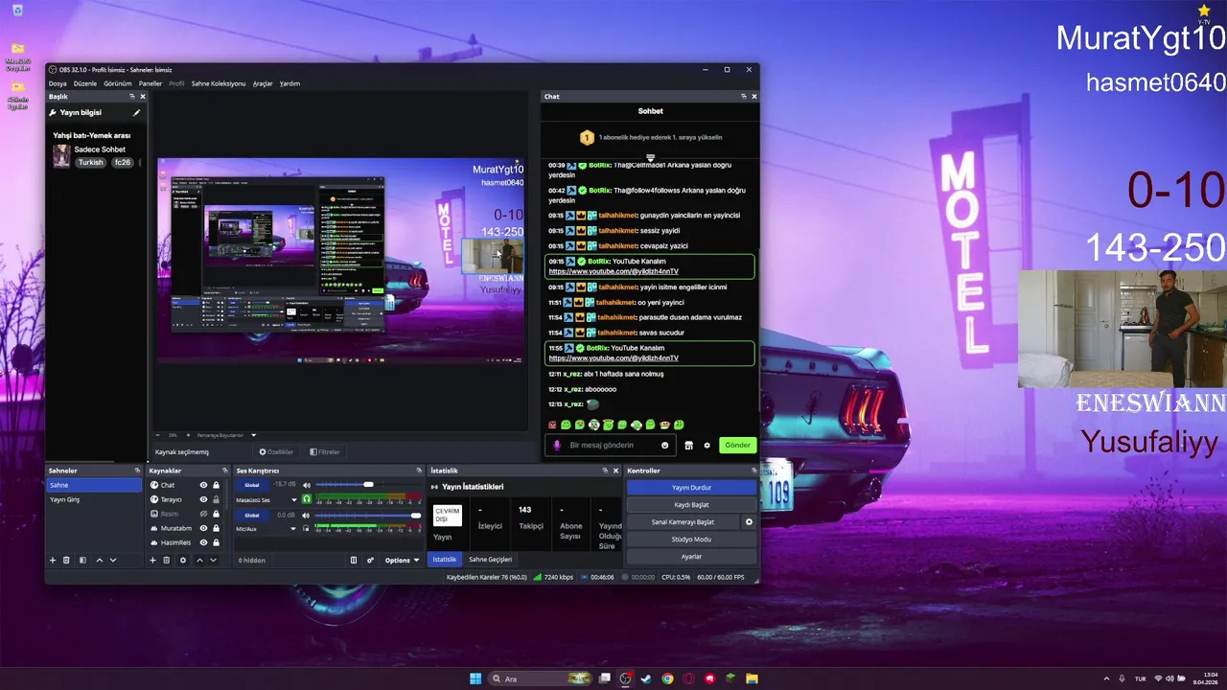
Task: Click the purple microphone icon in chat input
Action: (557, 445)
